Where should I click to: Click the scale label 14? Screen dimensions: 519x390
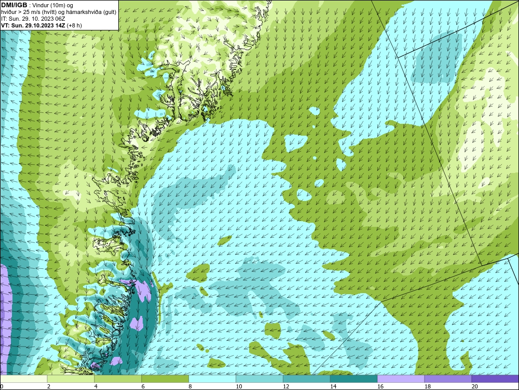(333, 386)
